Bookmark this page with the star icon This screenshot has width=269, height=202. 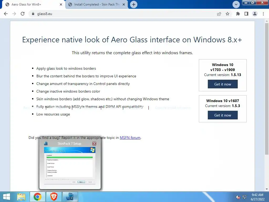pyautogui.click(x=227, y=14)
